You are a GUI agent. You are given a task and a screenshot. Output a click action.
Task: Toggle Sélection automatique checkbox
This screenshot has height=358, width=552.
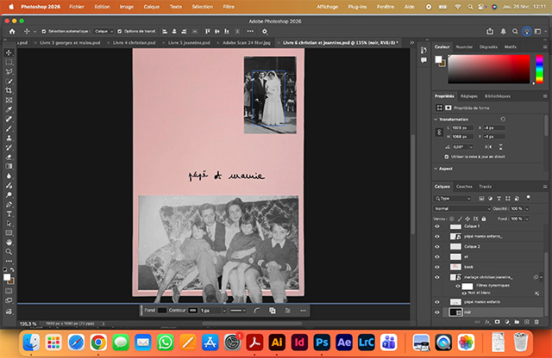(x=44, y=32)
